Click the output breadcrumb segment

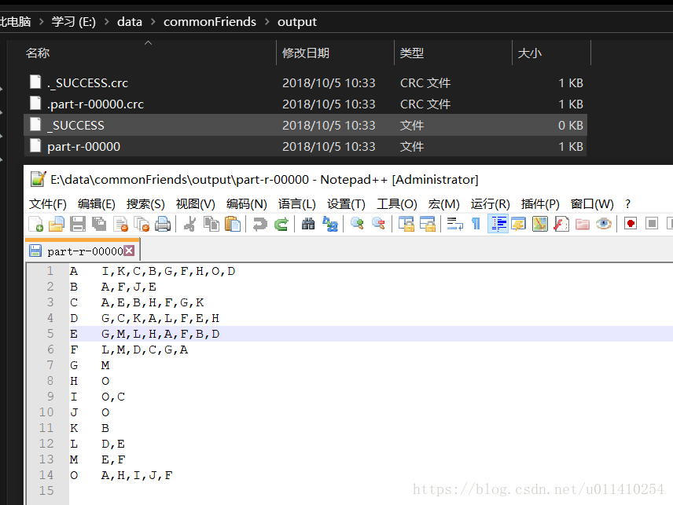297,21
